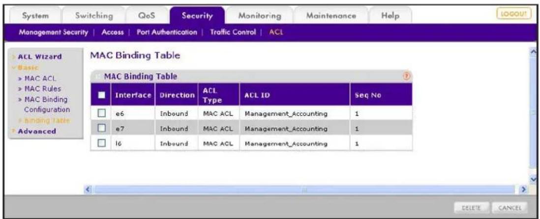The image size is (540, 219).
Task: Click the e6 interface cell
Action: click(x=134, y=114)
